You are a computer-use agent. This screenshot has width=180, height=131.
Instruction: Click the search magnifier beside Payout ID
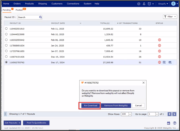[x=40, y=17]
